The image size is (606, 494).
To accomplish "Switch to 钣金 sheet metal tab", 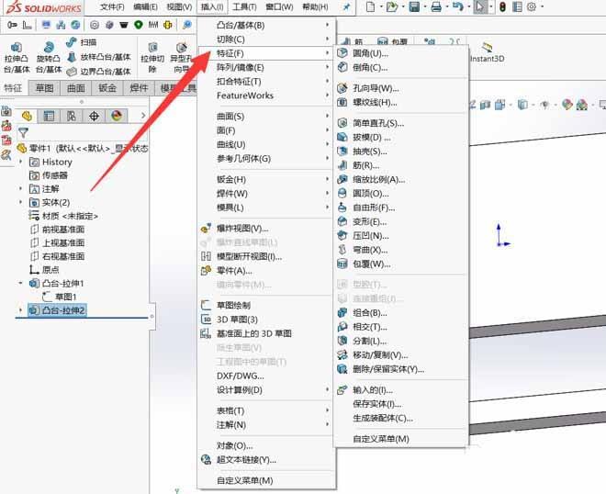I will tap(107, 88).
